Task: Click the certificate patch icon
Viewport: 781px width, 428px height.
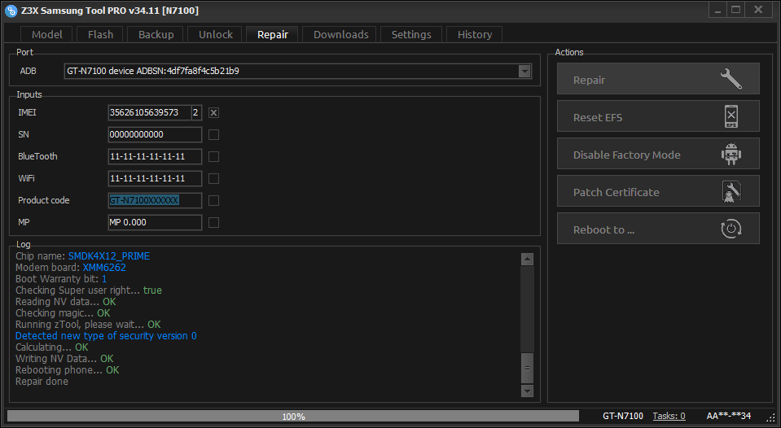Action: click(x=731, y=191)
